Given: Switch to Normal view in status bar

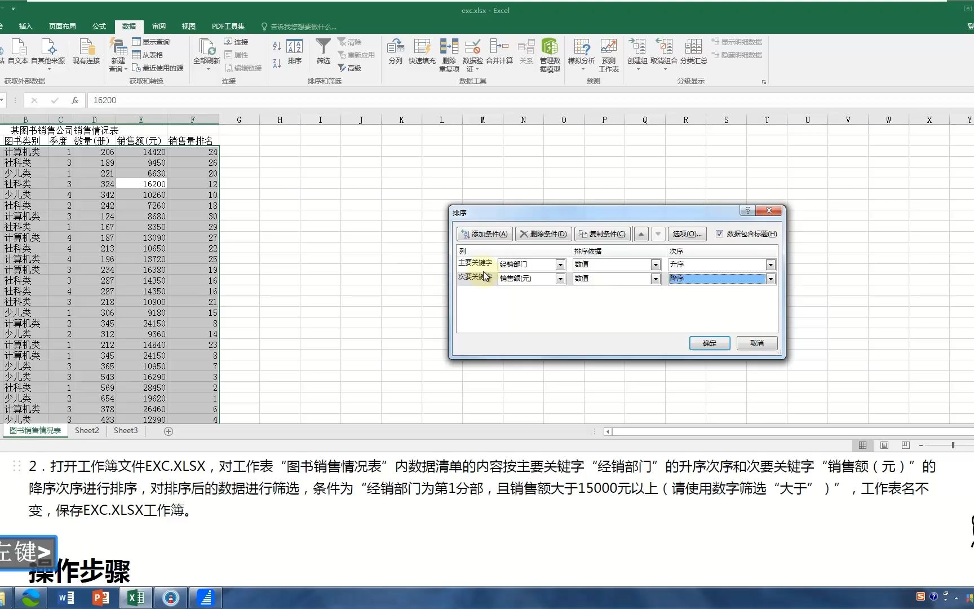Looking at the screenshot, I should (x=862, y=445).
